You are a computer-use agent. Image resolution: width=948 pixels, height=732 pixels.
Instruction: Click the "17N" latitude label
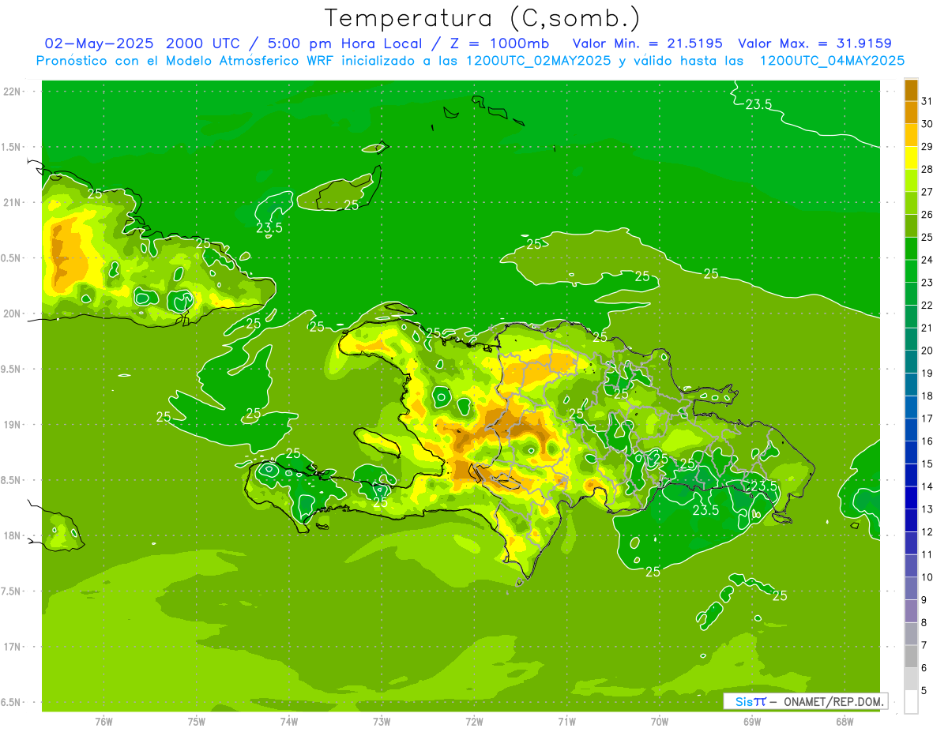click(x=11, y=647)
